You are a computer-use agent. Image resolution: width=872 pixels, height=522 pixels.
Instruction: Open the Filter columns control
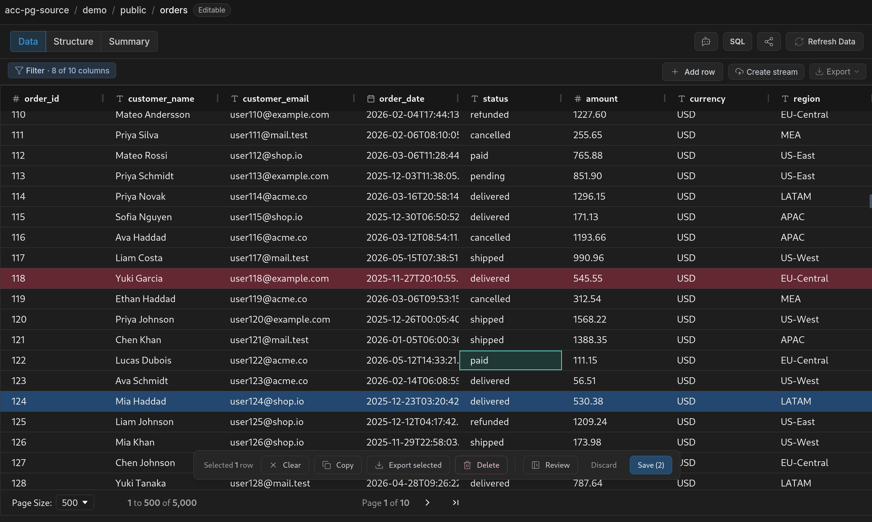pos(62,71)
